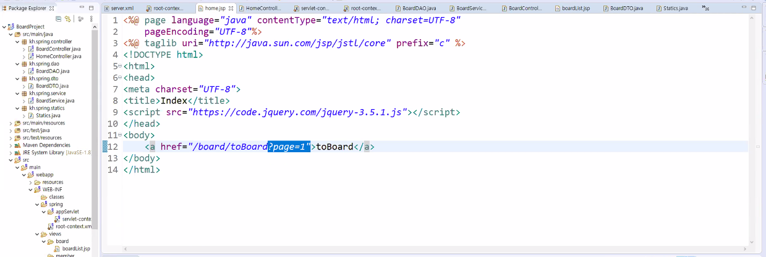Viewport: 766px width, 257px height.
Task: Fold the body block on line 11
Action: [x=120, y=135]
